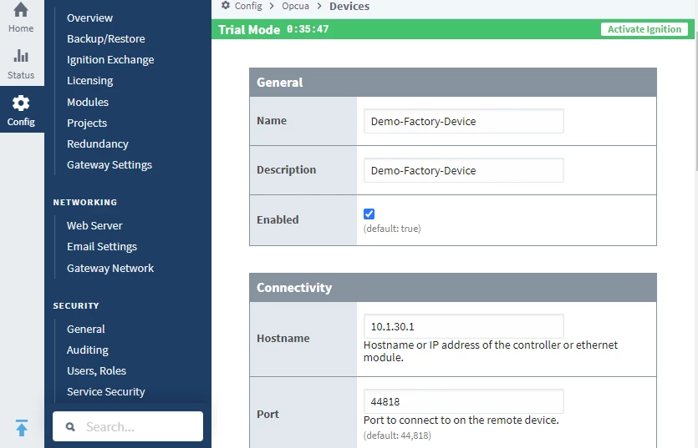Open Opcua breadcrumb link

point(296,6)
